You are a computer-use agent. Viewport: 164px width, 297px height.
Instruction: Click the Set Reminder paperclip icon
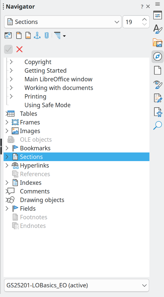tap(47, 36)
